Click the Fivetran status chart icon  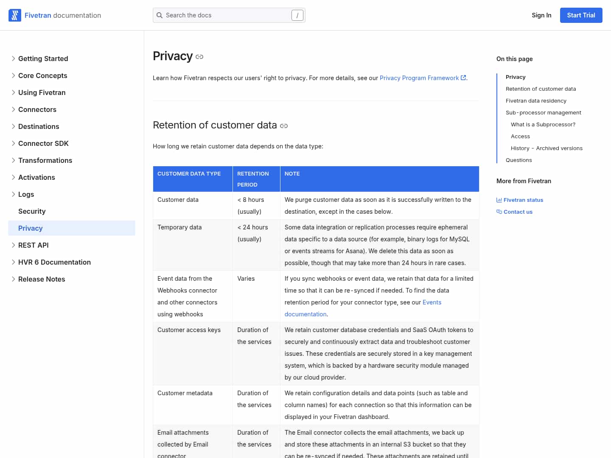[x=499, y=200]
